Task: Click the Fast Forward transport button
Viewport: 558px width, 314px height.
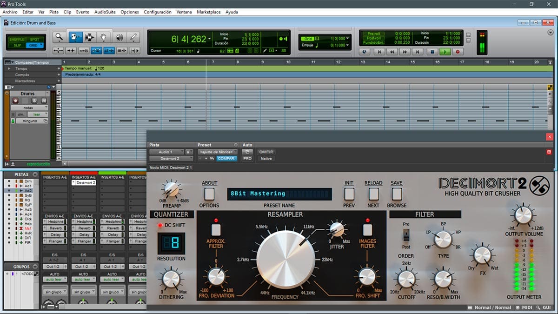Action: (405, 52)
